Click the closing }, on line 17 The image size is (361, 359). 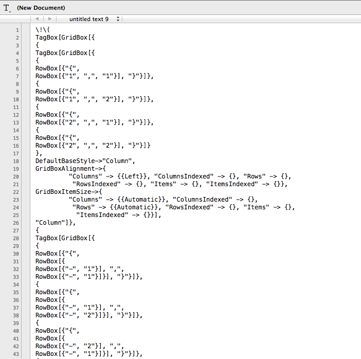tap(39, 153)
